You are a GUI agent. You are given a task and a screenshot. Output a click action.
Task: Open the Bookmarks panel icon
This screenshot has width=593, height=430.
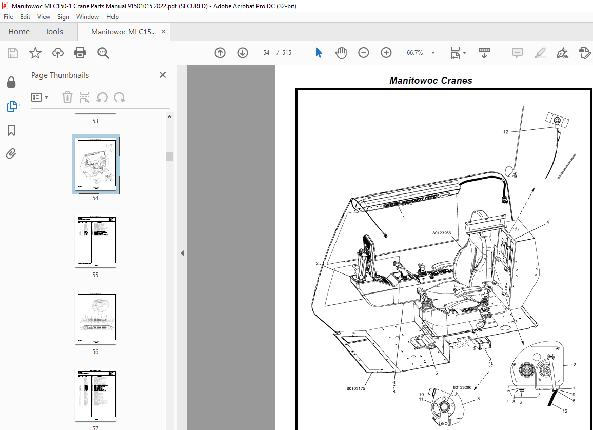[x=11, y=130]
